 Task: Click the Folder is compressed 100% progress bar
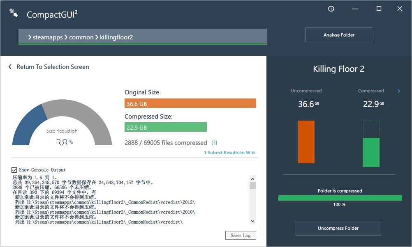pos(340,198)
